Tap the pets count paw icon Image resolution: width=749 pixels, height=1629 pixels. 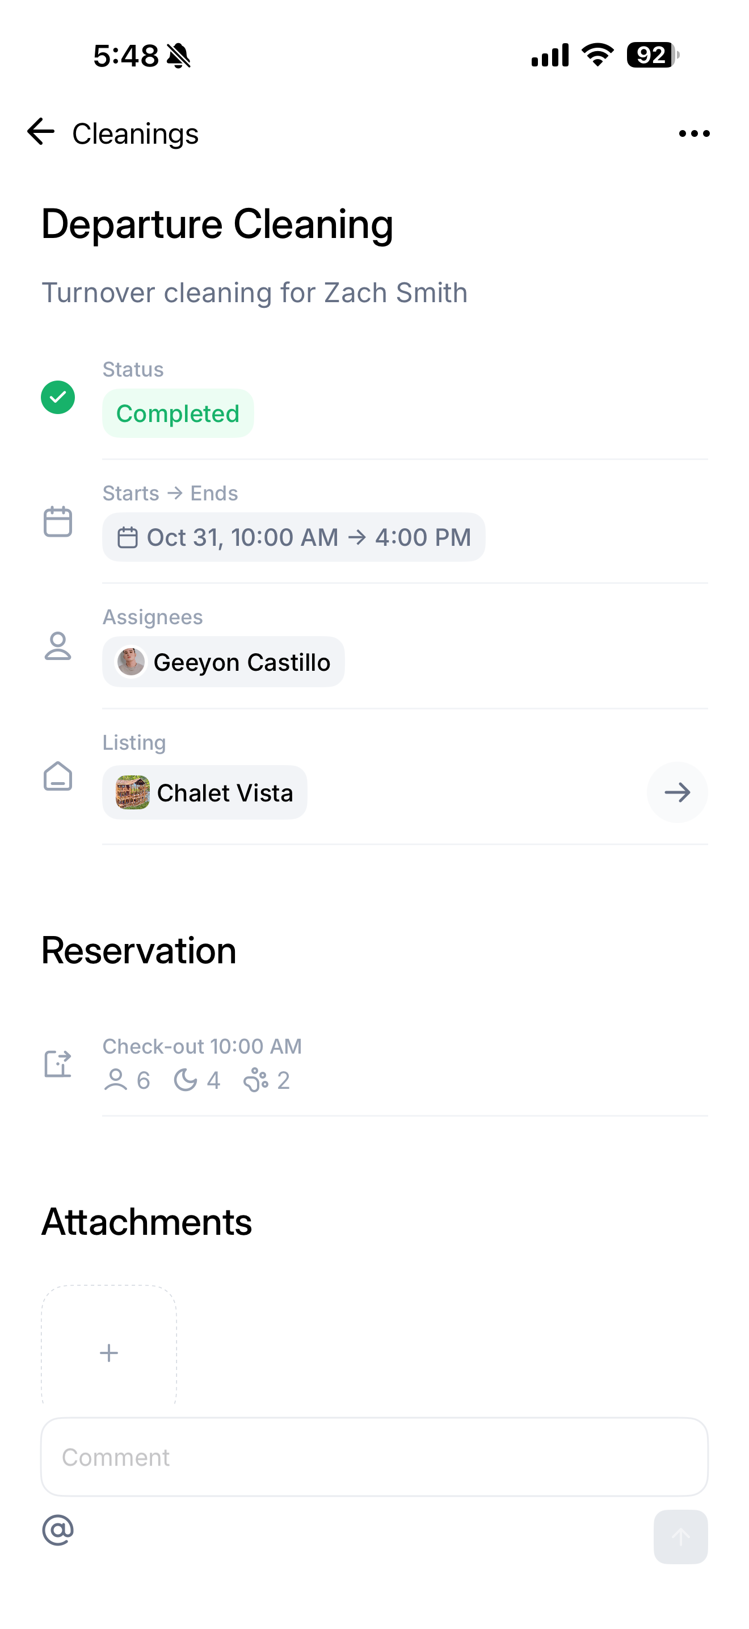256,1081
